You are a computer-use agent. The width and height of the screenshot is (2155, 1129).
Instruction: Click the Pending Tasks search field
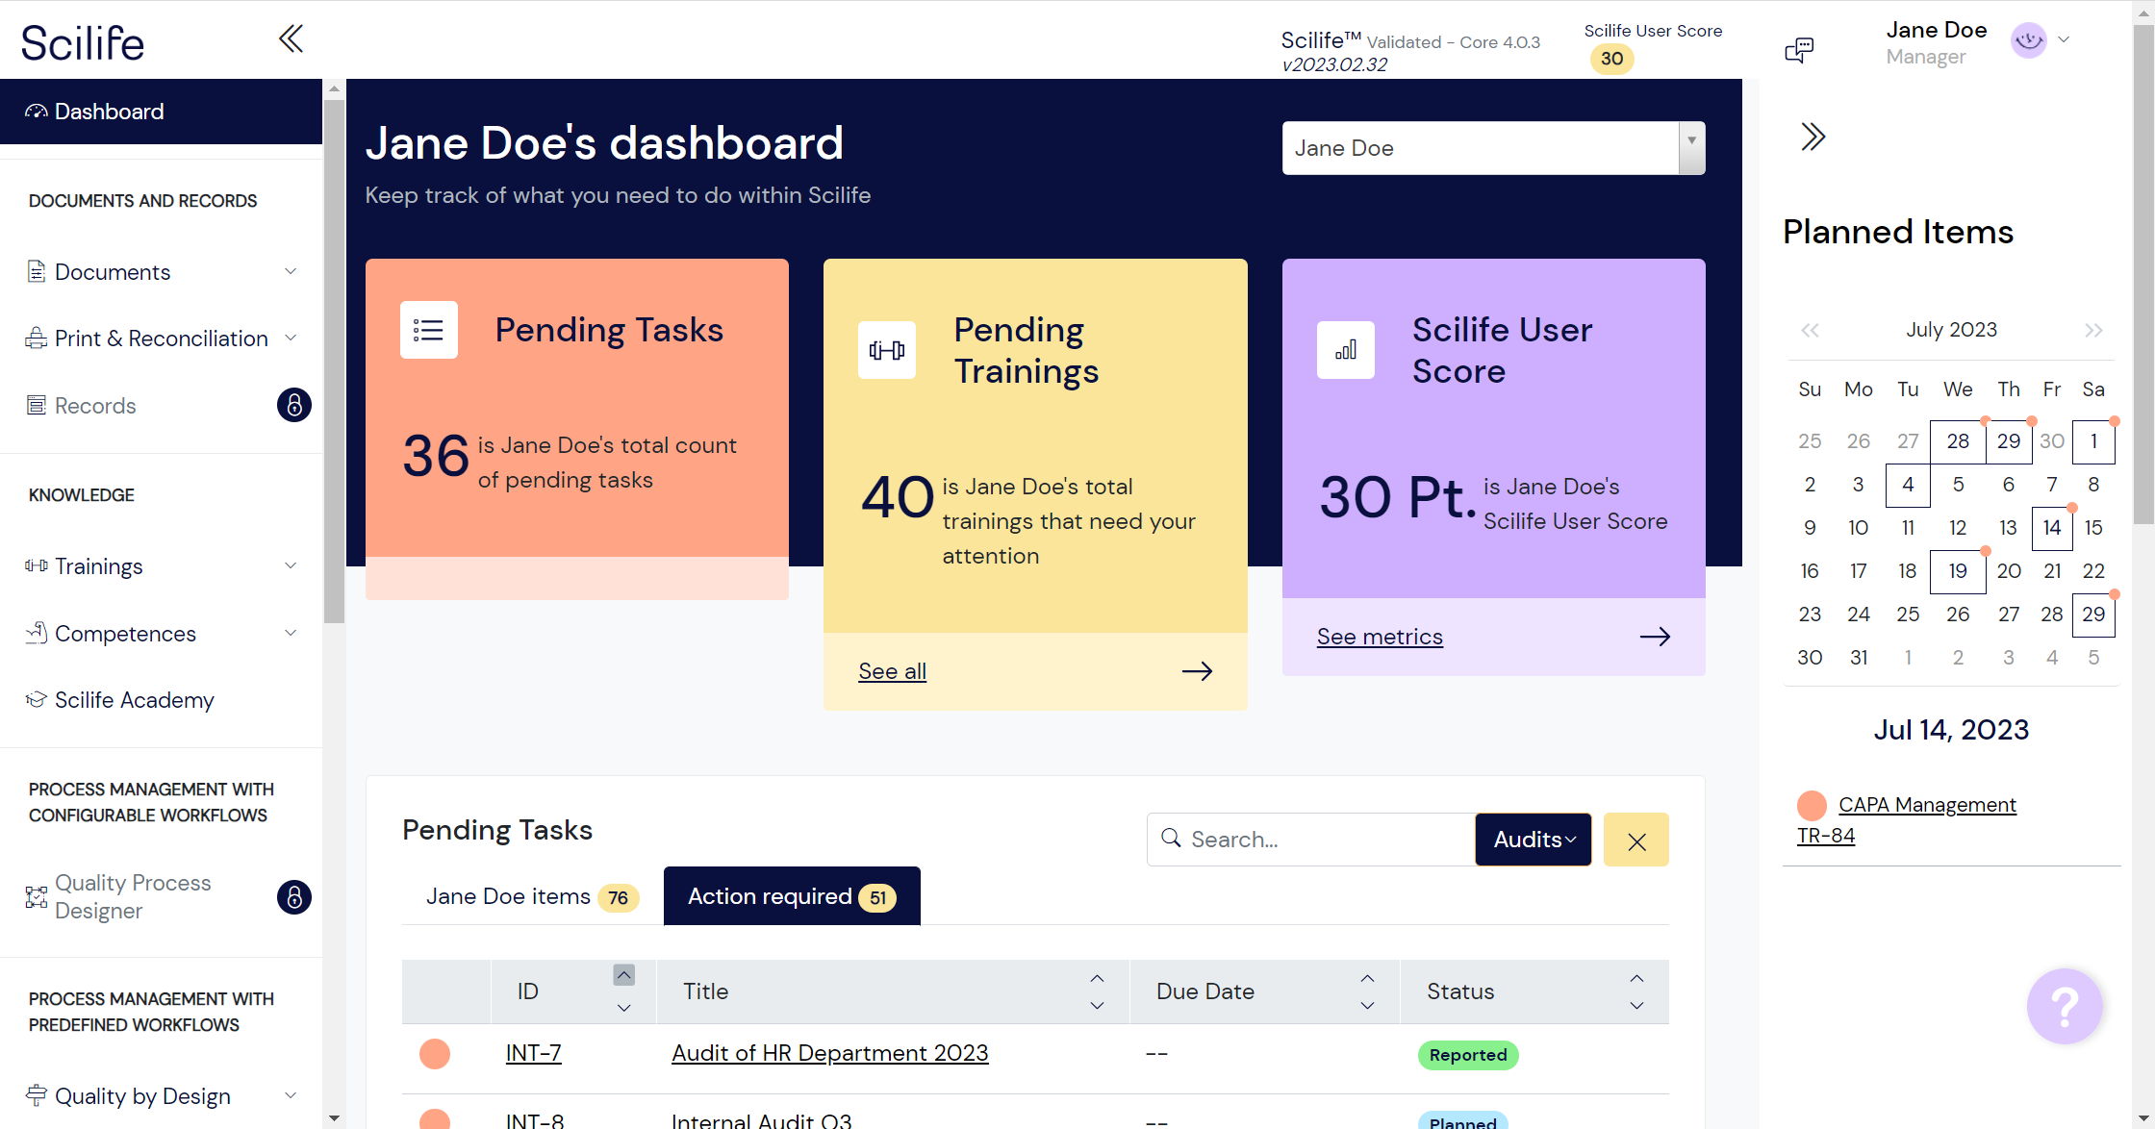tap(1318, 840)
